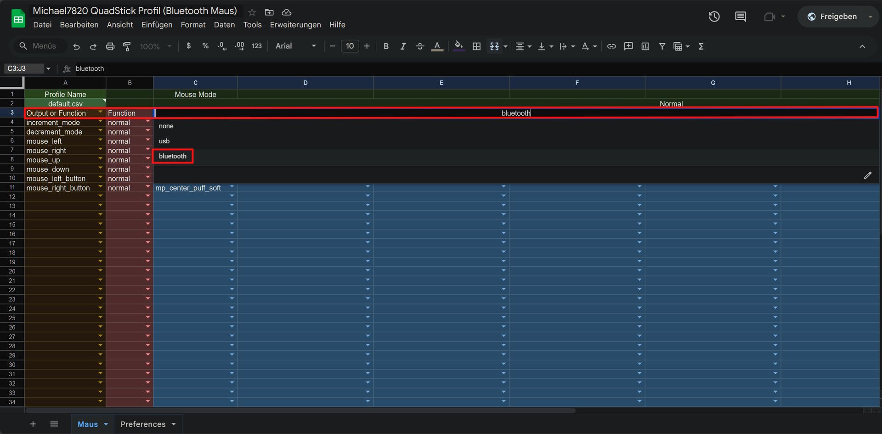882x434 pixels.
Task: Open the fill color picker
Action: point(458,46)
